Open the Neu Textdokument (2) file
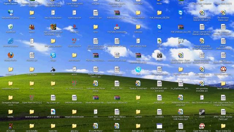This screenshot has width=234, height=132. [x=202, y=98]
